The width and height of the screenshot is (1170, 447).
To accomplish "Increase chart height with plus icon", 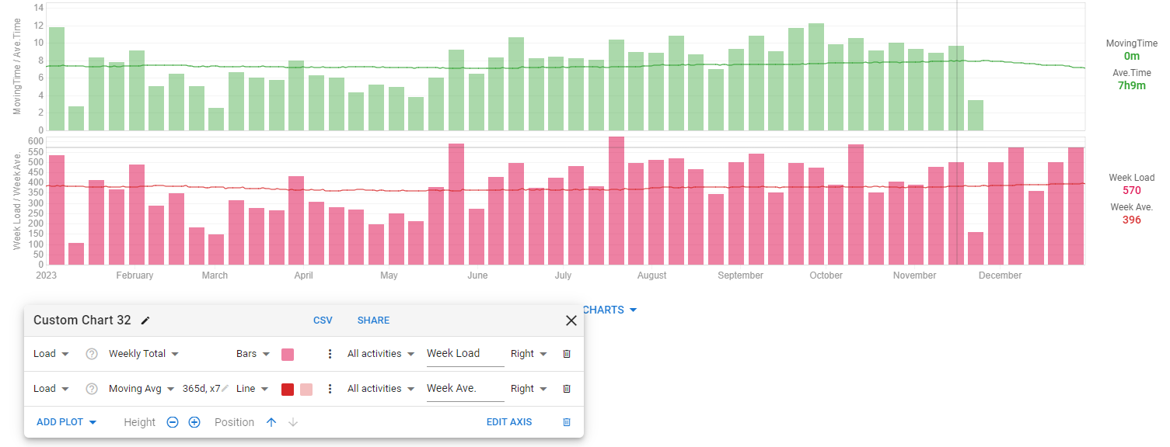I will pos(194,422).
